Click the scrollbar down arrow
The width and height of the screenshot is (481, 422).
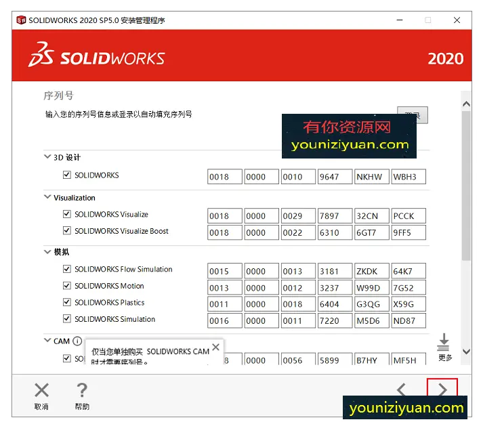point(466,352)
